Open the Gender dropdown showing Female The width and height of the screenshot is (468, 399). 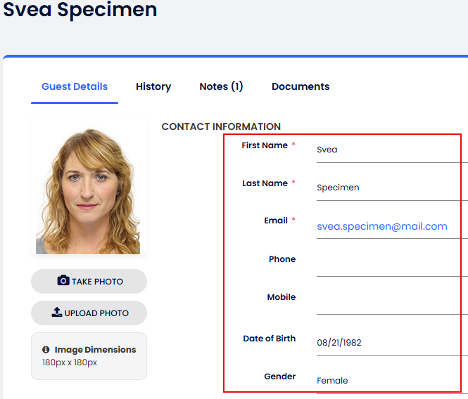tap(391, 380)
